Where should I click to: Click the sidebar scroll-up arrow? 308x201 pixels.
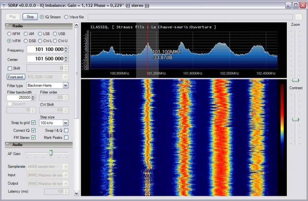[77, 25]
